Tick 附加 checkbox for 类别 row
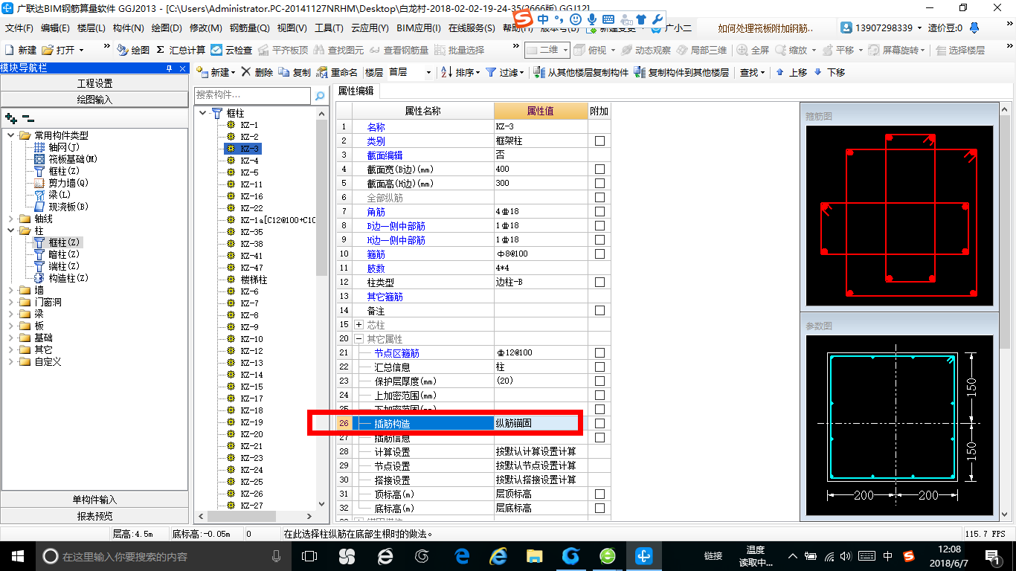Screen dimensions: 1016x571 coord(599,141)
